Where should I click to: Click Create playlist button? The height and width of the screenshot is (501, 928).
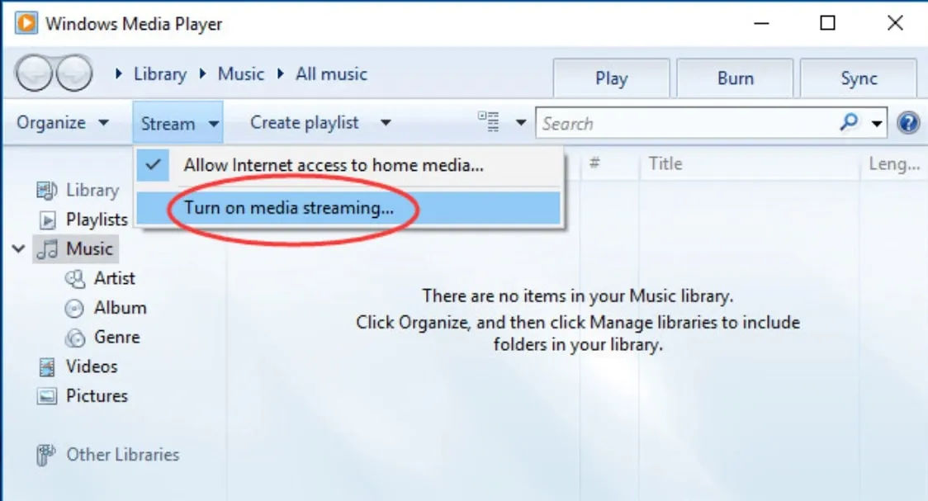pyautogui.click(x=304, y=122)
